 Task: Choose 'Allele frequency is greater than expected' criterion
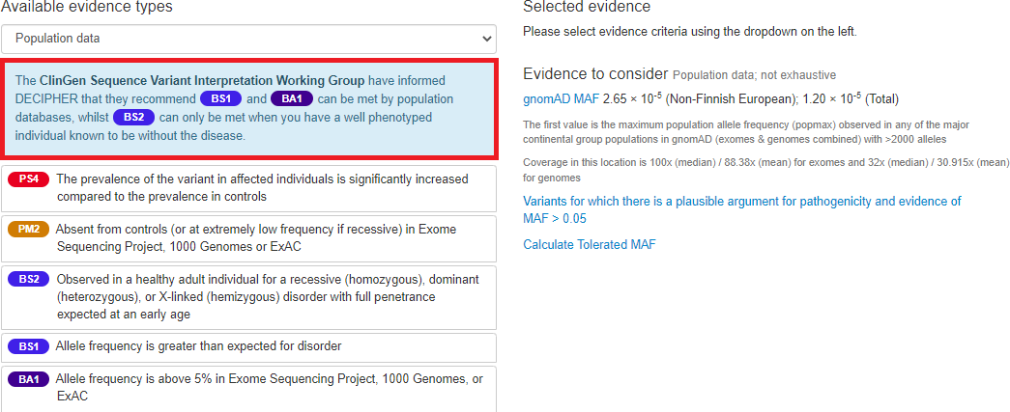(x=248, y=347)
